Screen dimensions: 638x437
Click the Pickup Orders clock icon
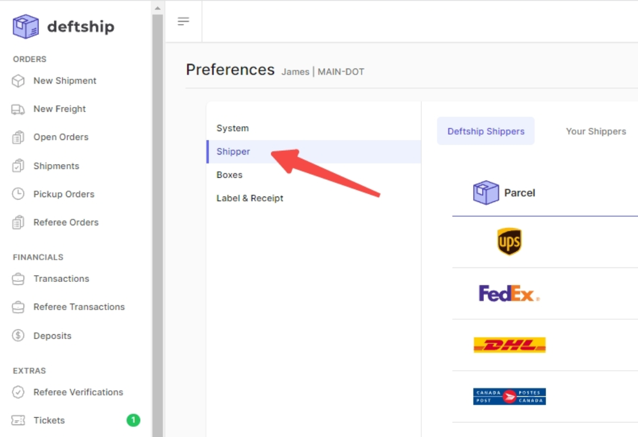pos(18,194)
